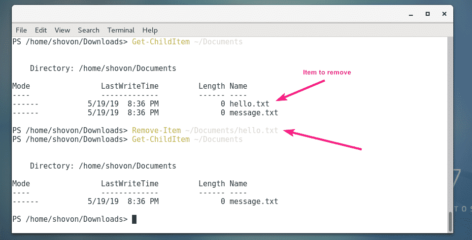Open the View menu
Image resolution: width=472 pixels, height=240 pixels.
coord(62,30)
